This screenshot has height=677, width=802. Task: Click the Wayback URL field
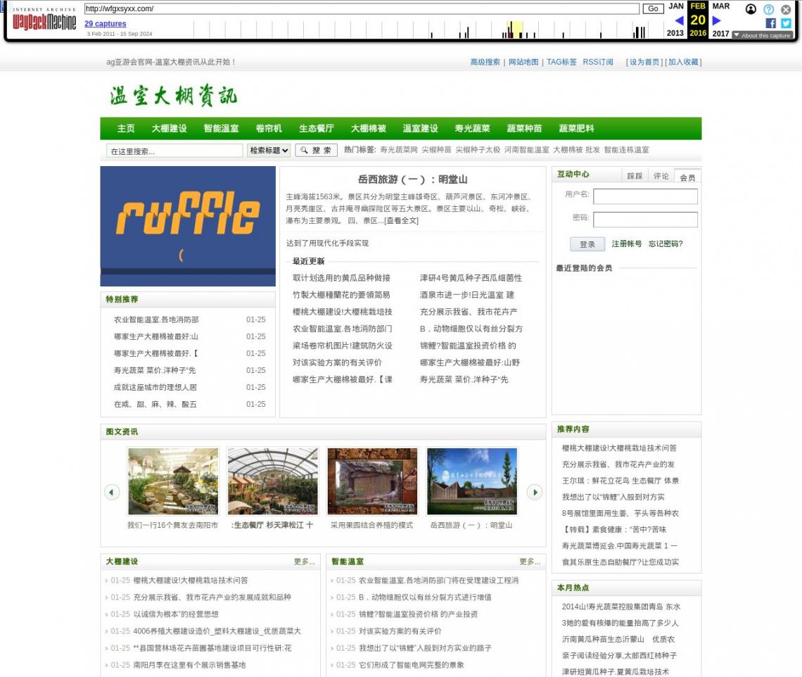pyautogui.click(x=362, y=8)
